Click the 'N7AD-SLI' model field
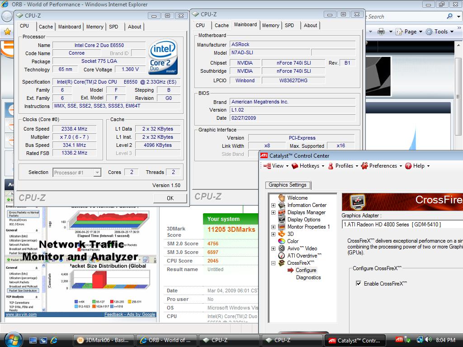Screen dimensions: 463x347 coord(270,52)
